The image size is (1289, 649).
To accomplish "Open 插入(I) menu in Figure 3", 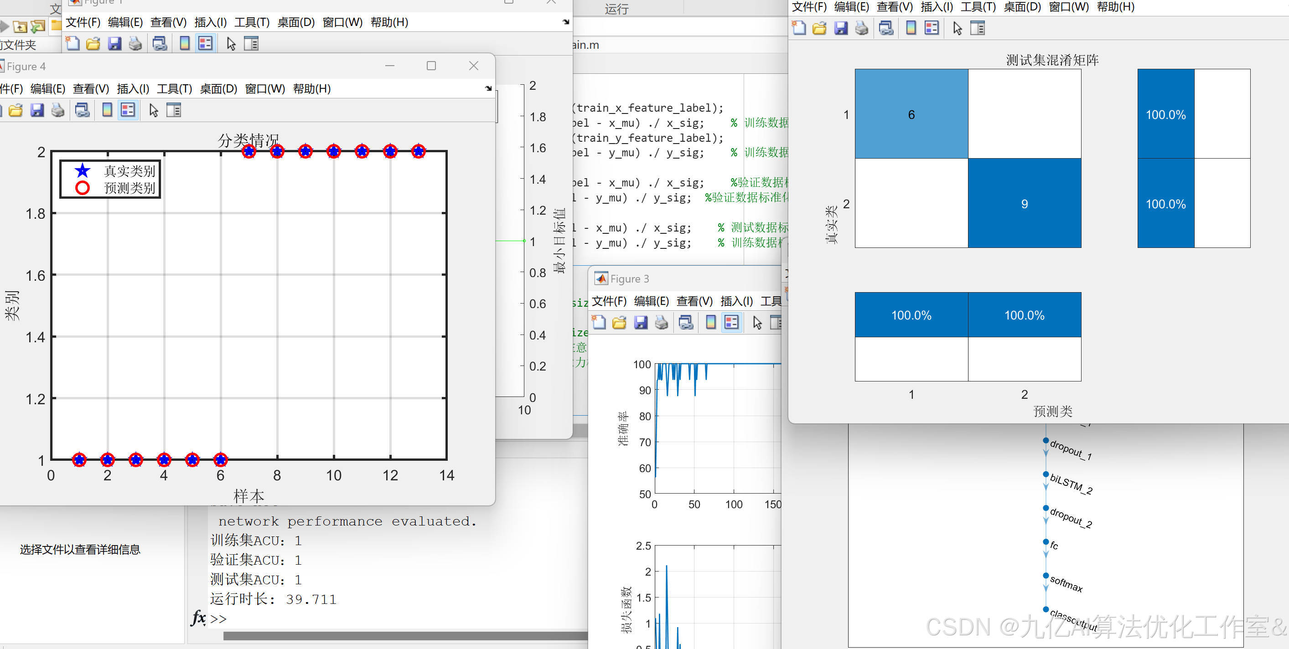I will (736, 301).
